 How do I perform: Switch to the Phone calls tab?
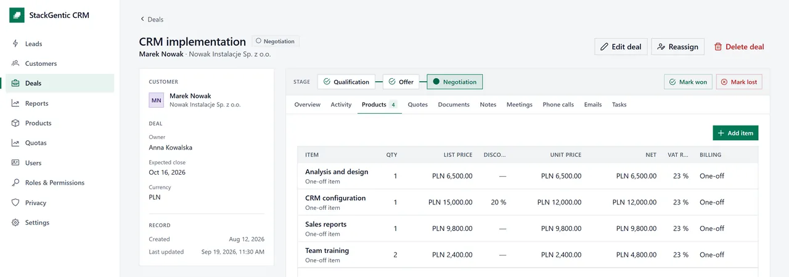(558, 105)
